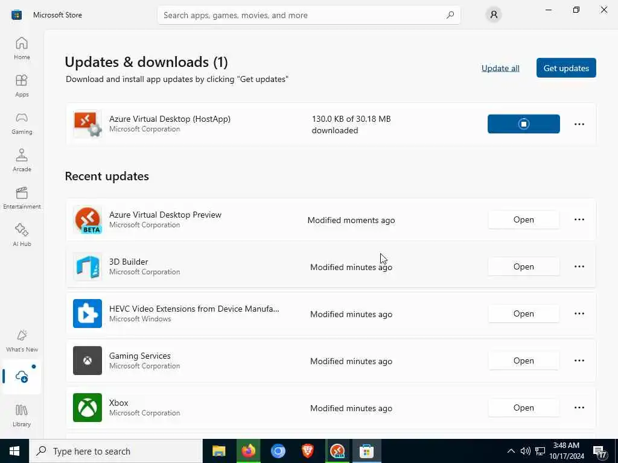Open the Entertainment section
Screen dimensions: 618x463
[22, 198]
